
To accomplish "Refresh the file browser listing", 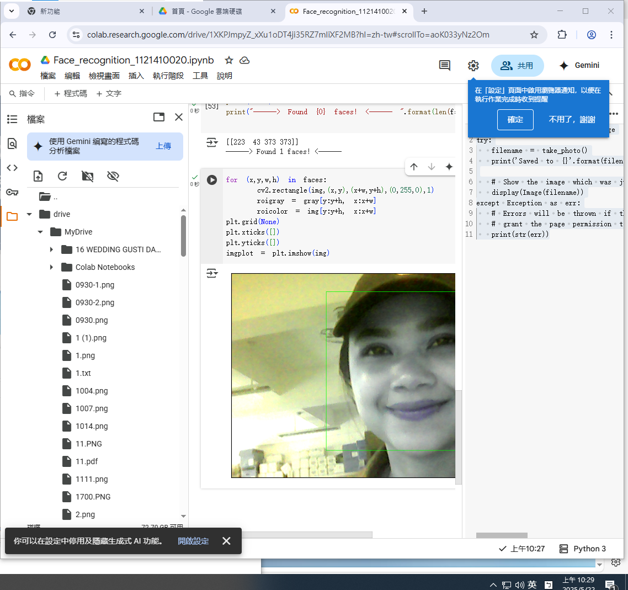I will pos(62,176).
